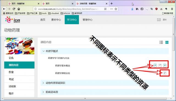The height and width of the screenshot is (101, 176).
Task: Click the screenshot crop icon in toolbar
Action: point(152,9)
